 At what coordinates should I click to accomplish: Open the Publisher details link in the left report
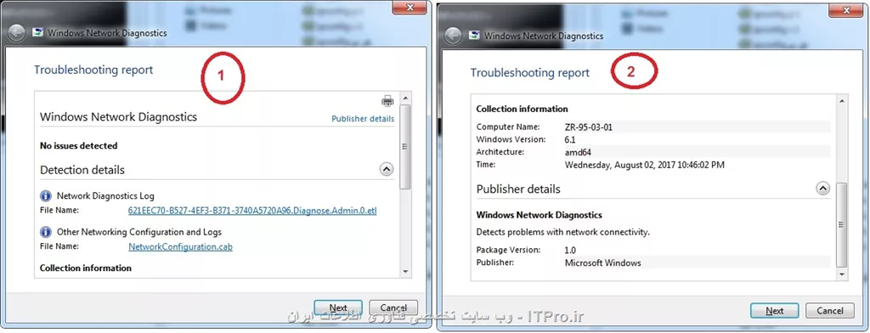[x=363, y=119]
